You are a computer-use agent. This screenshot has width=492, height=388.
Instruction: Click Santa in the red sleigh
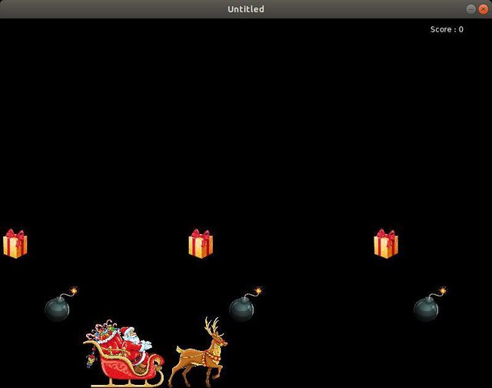pos(124,353)
